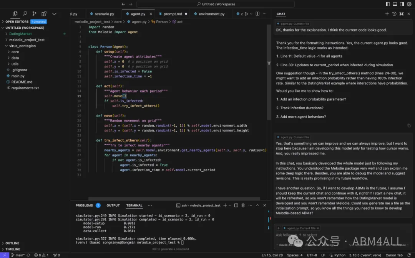Click the workspace search command bar

[215, 4]
